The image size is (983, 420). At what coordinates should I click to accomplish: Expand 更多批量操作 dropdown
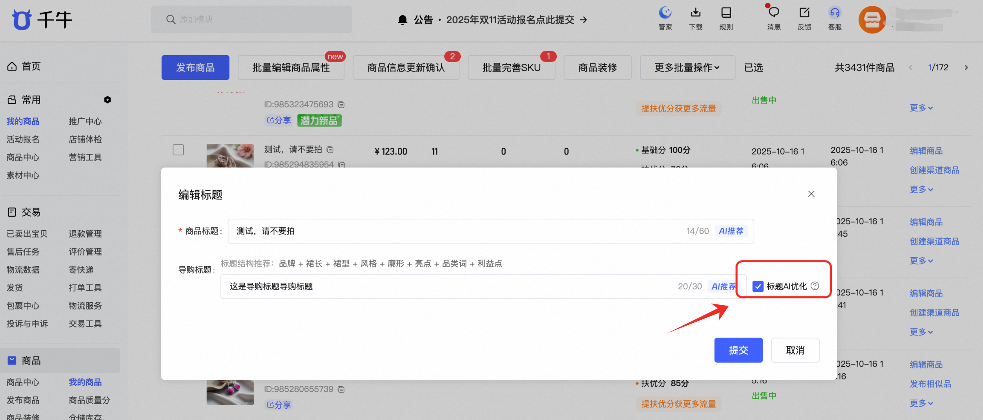pyautogui.click(x=687, y=68)
